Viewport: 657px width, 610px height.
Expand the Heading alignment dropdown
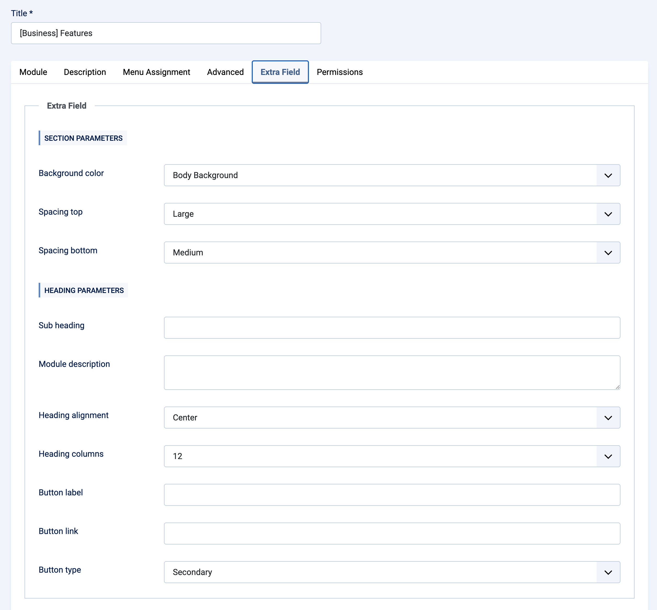pyautogui.click(x=391, y=418)
